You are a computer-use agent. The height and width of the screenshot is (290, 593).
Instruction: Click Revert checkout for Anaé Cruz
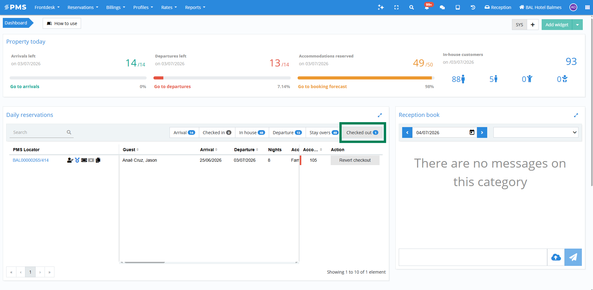355,160
